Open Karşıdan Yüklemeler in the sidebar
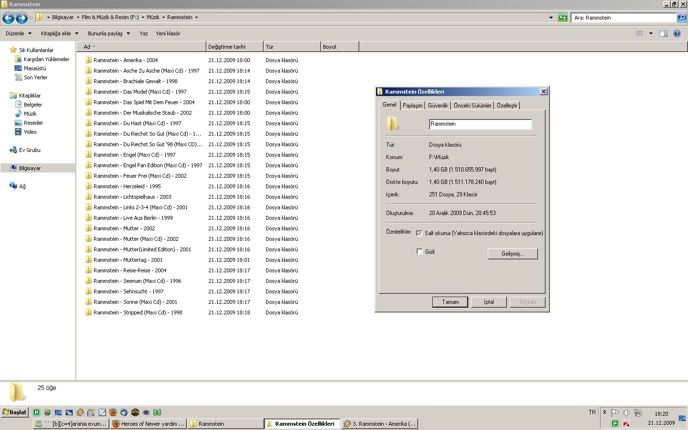Screen dimensions: 688x430 click(x=46, y=59)
